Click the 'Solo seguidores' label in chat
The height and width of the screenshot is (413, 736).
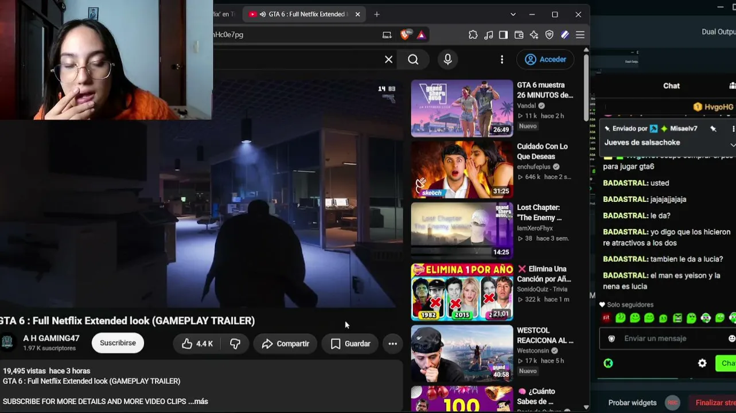point(630,305)
